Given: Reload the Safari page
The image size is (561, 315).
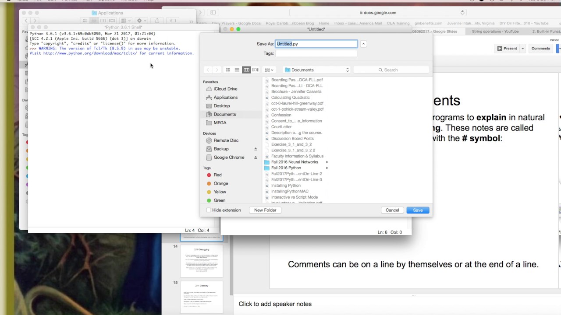Looking at the screenshot, I should click(462, 13).
